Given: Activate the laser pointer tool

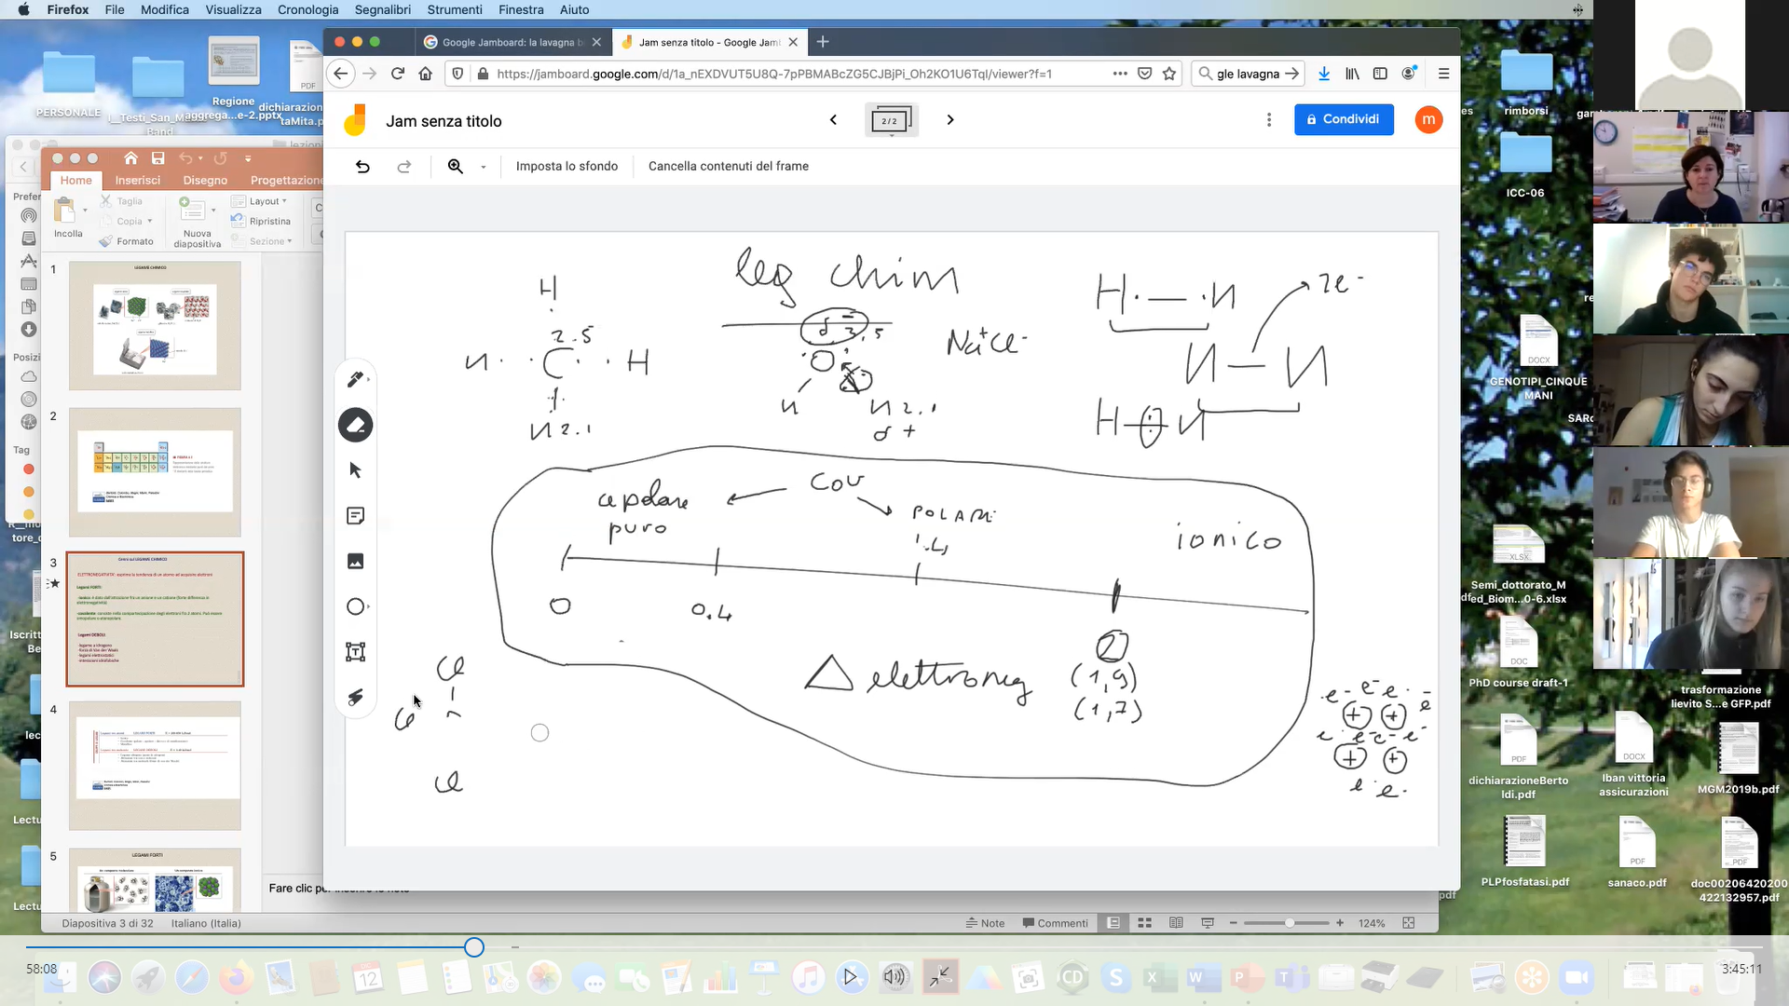Looking at the screenshot, I should (355, 698).
